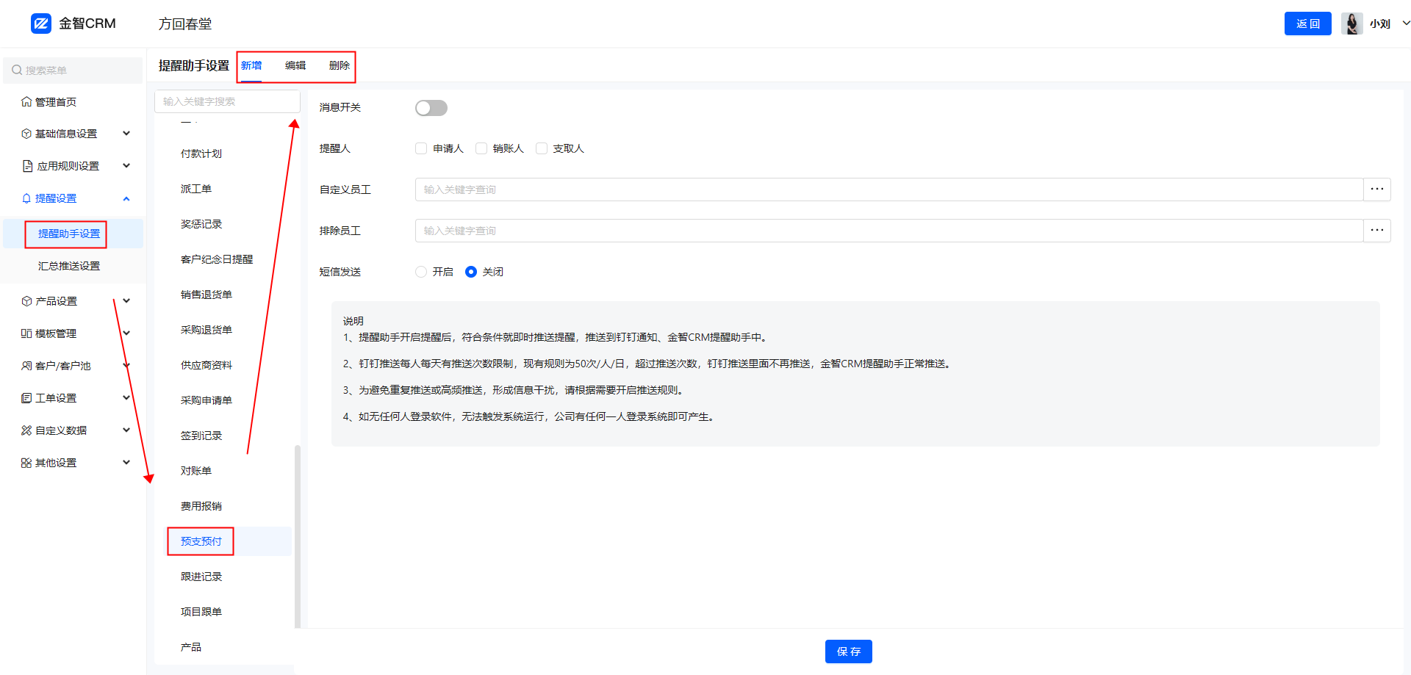Click the user avatar picture for 小刘
The width and height of the screenshot is (1411, 675).
point(1351,24)
